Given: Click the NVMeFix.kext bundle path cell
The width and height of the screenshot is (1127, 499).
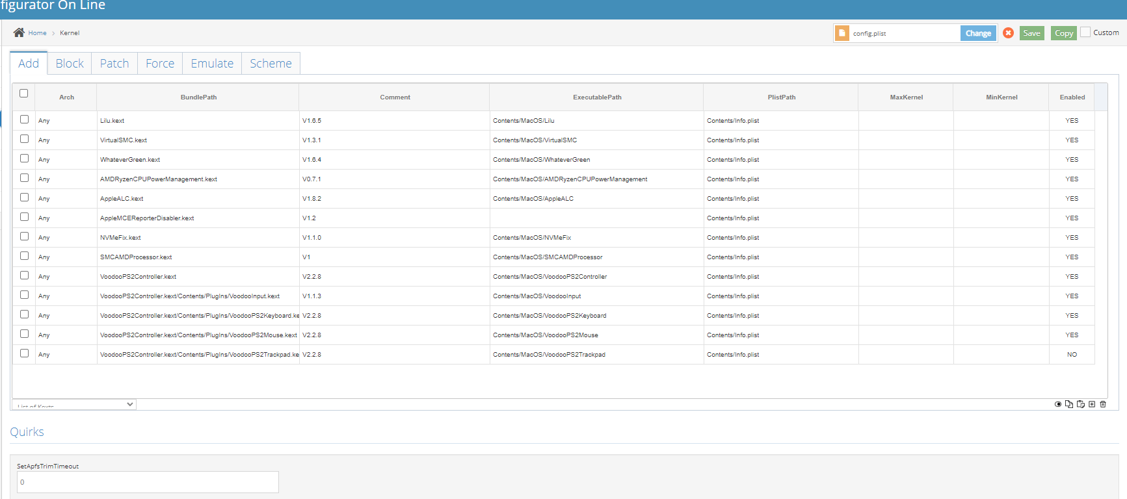Looking at the screenshot, I should click(198, 238).
